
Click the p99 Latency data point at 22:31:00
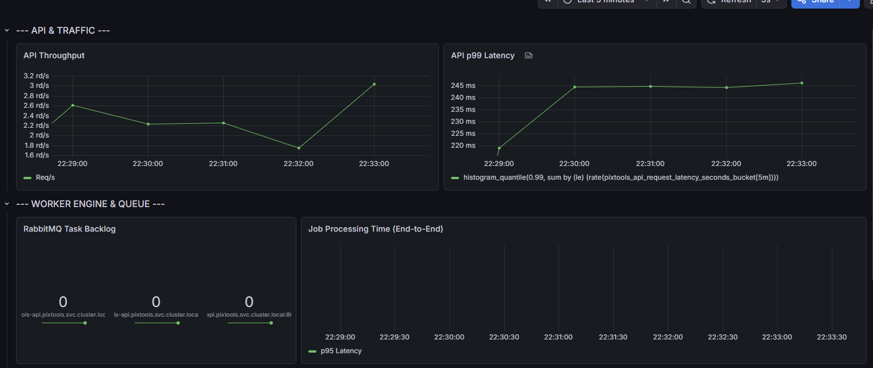coord(650,86)
